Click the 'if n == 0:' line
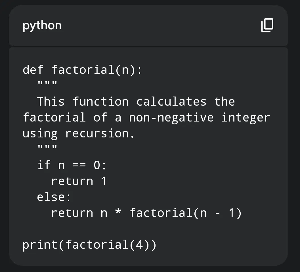300x272 pixels. [x=72, y=165]
